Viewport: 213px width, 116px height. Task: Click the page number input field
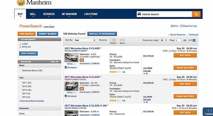[178, 40]
